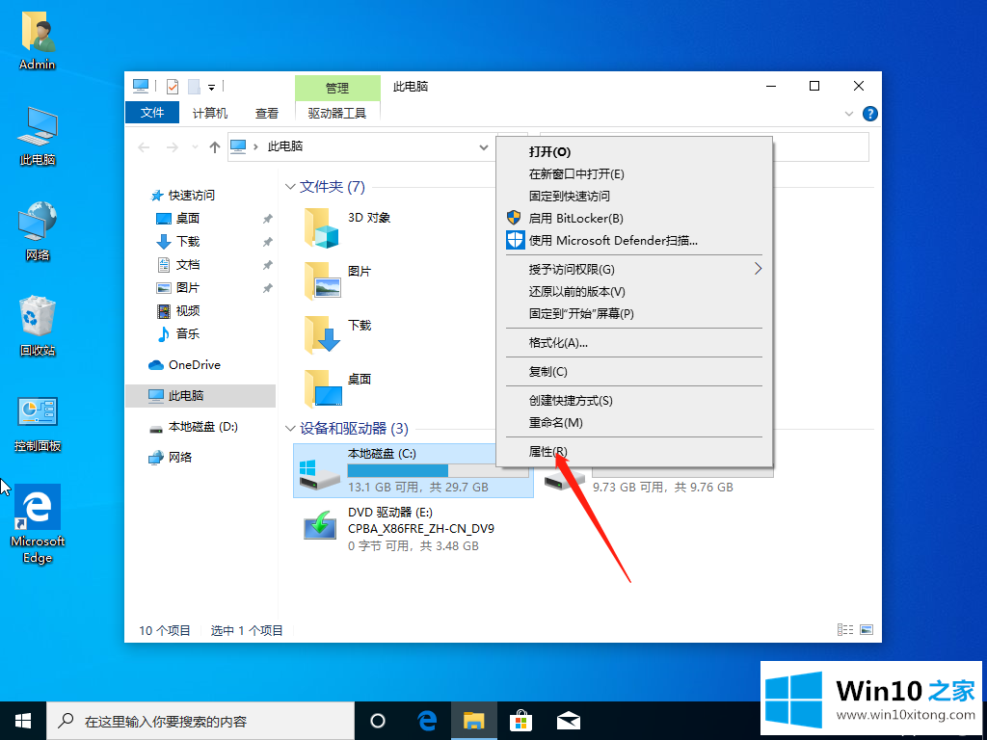Screen dimensions: 987x740
Task: Click the help question mark icon
Action: 870,114
